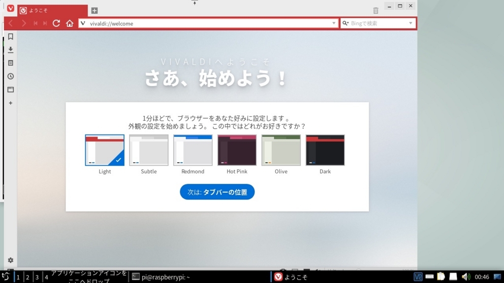Open the History panel

click(11, 76)
